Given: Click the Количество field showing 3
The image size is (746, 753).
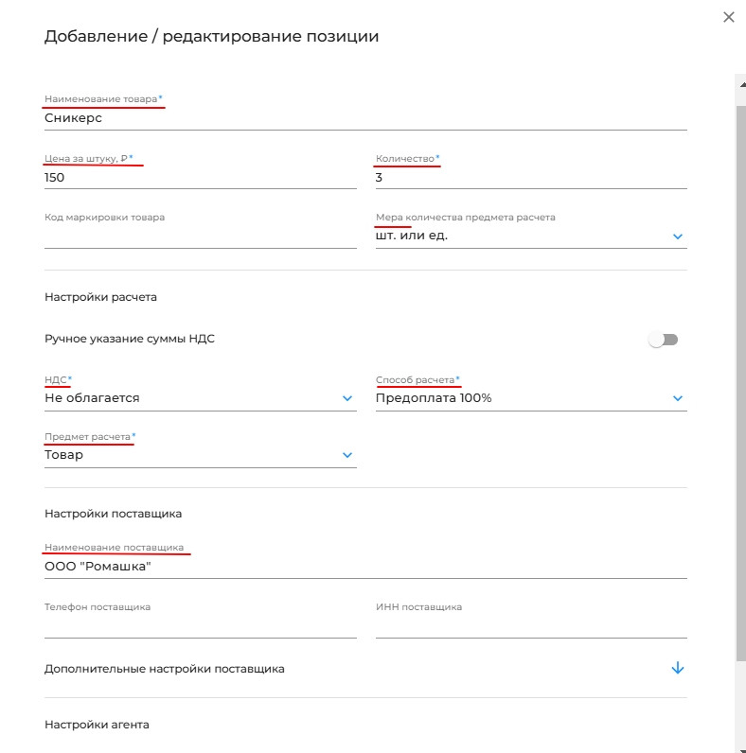Looking at the screenshot, I should point(531,178).
